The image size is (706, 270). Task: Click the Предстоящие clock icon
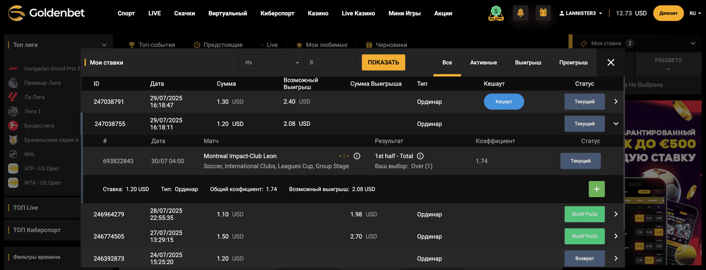(x=197, y=45)
